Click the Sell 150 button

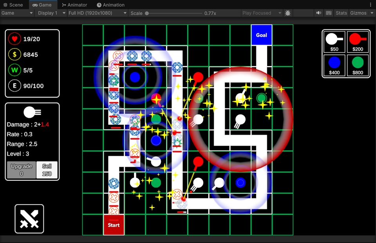coord(47,170)
